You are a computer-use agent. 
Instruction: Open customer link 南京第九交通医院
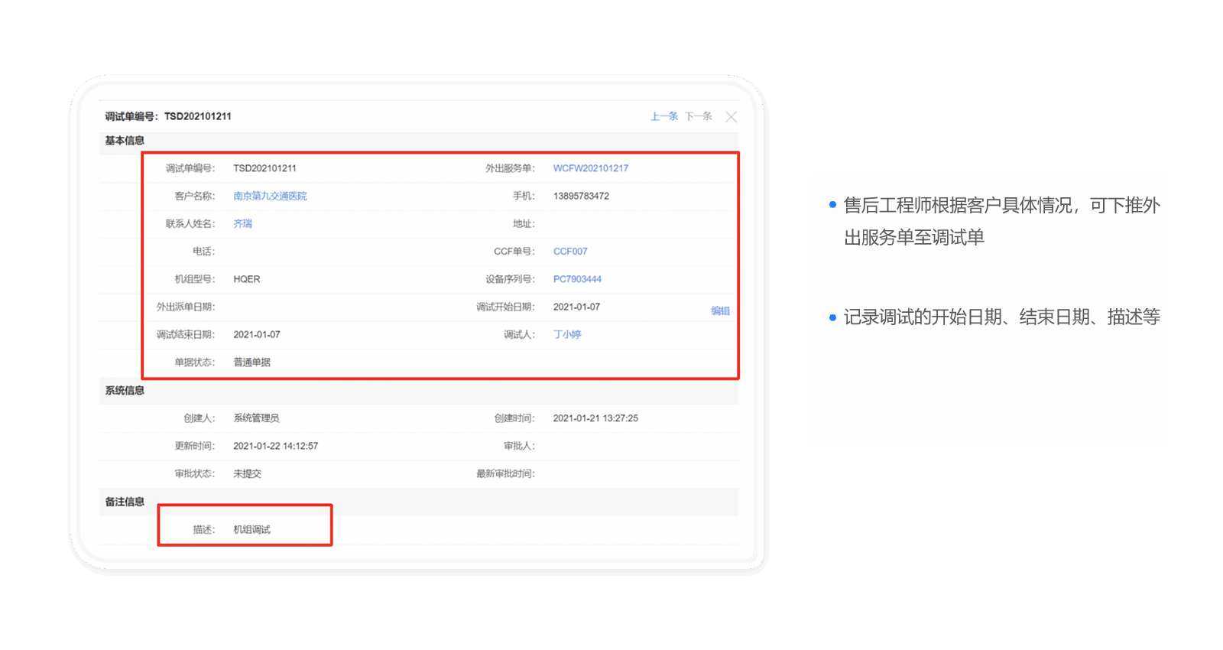(270, 197)
